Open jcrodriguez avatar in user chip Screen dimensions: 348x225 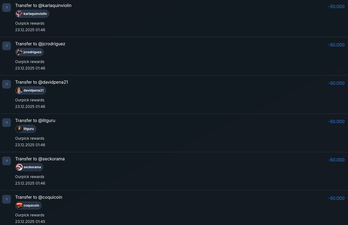tap(19, 52)
